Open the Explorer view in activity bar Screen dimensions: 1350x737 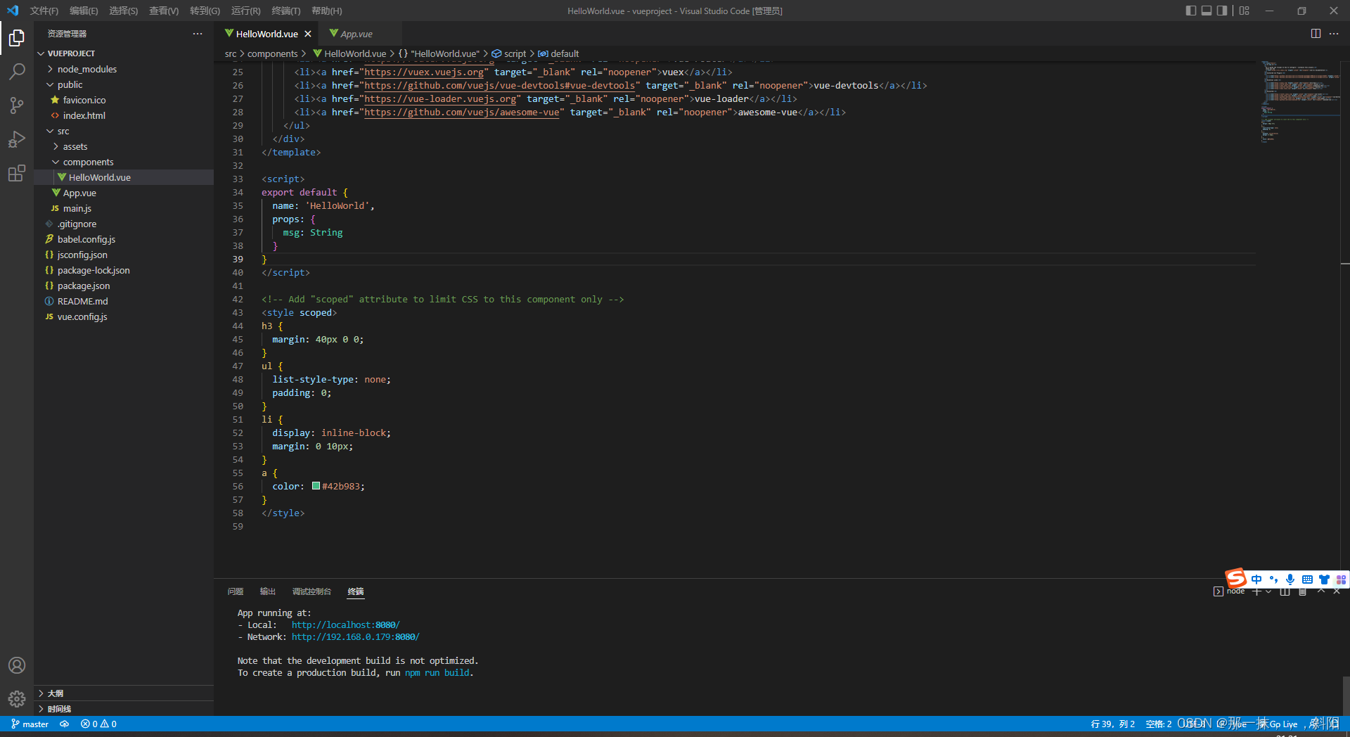[x=17, y=37]
